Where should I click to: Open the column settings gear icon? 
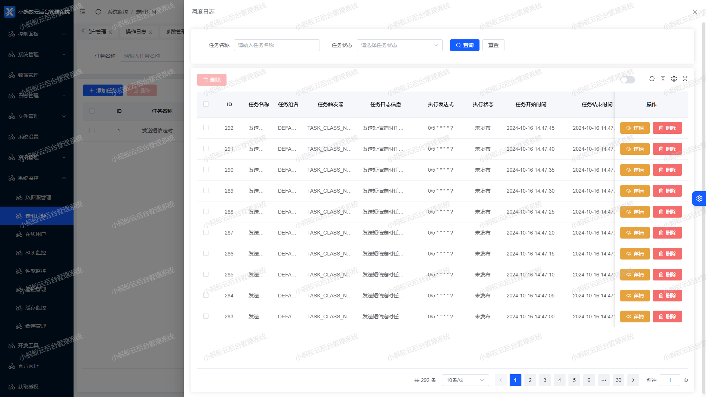(x=674, y=79)
